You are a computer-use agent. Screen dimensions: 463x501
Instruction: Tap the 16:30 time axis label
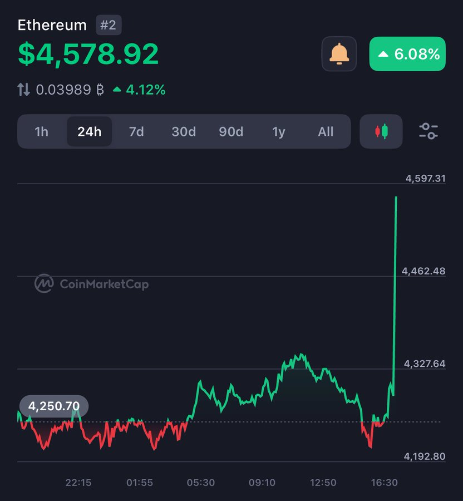(385, 483)
